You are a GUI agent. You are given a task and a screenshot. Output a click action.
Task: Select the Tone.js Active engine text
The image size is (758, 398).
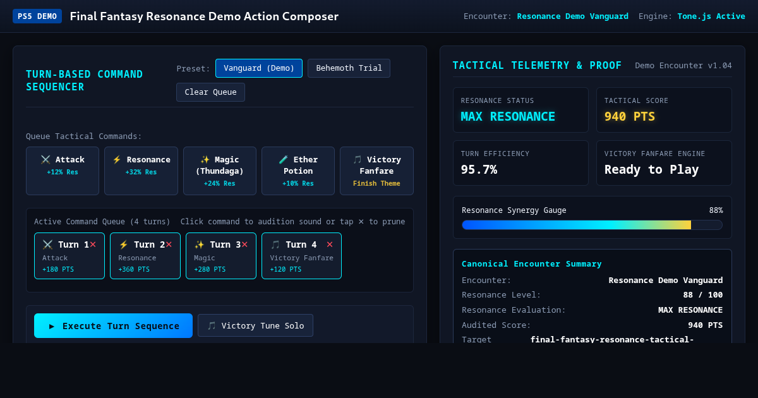711,16
